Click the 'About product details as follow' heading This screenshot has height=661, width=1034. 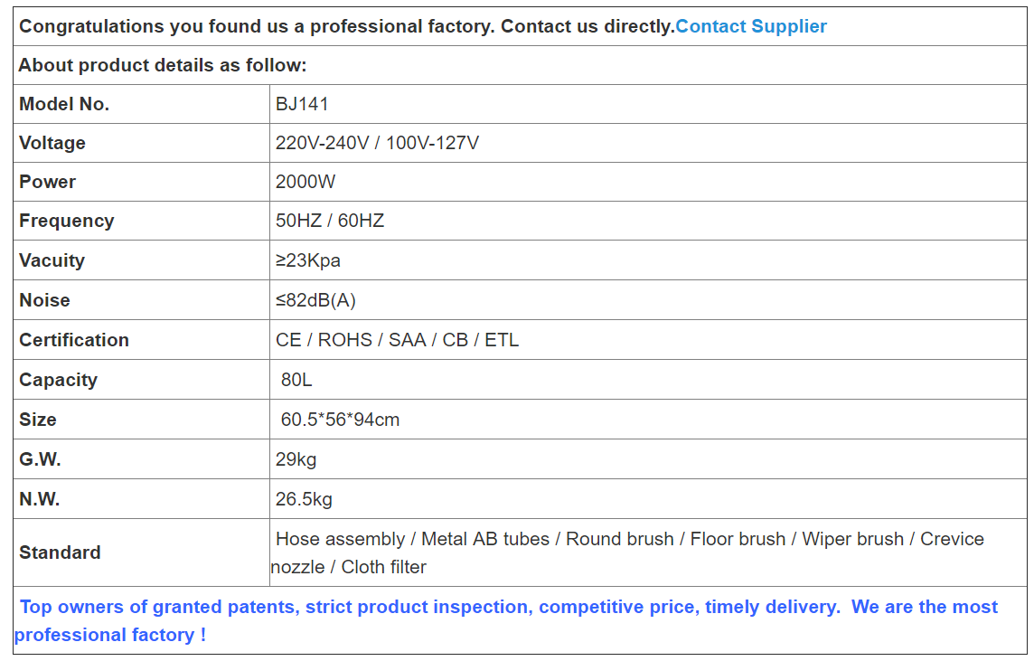(163, 65)
